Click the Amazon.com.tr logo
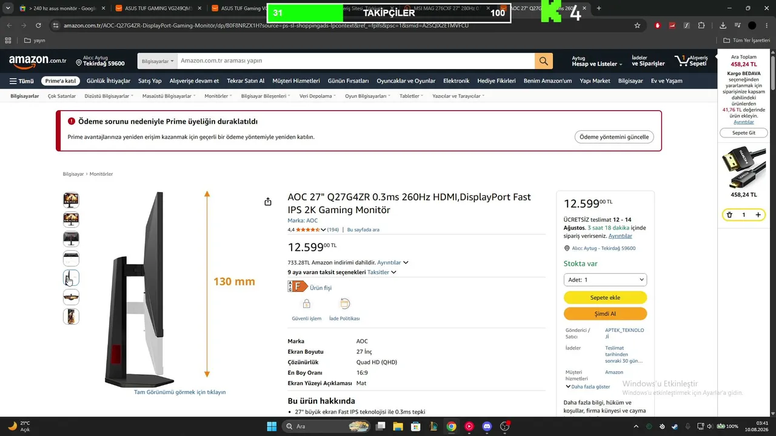This screenshot has width=776, height=436. [38, 61]
